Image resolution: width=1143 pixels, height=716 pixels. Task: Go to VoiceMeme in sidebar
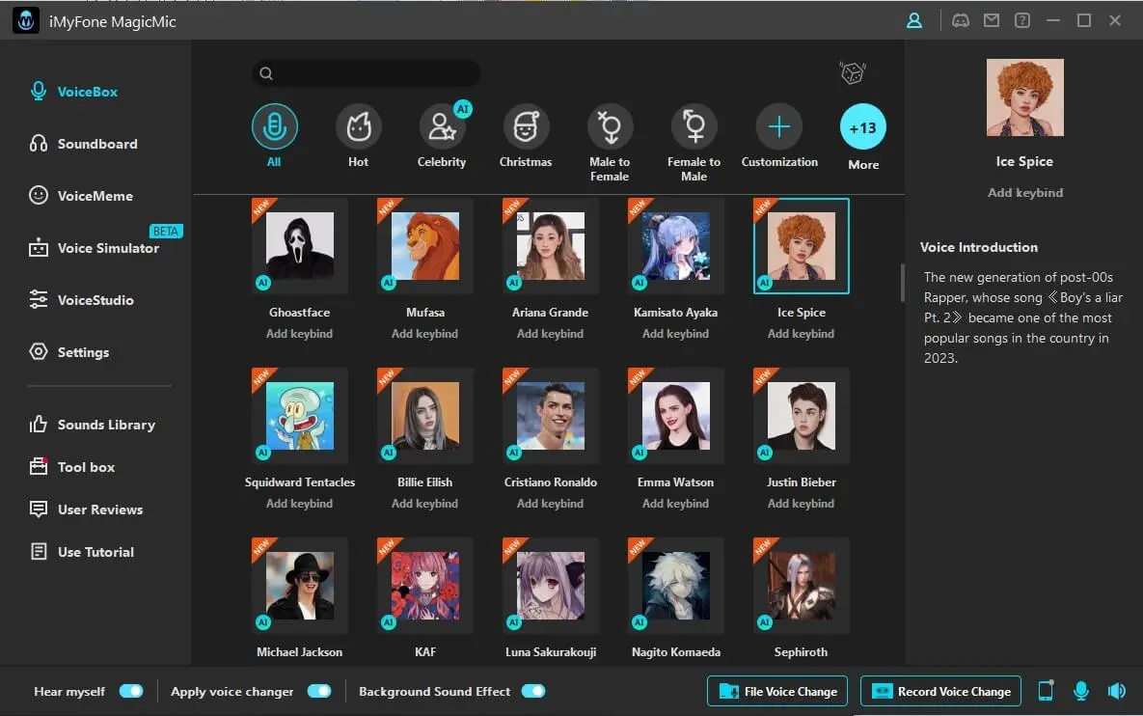(81, 196)
